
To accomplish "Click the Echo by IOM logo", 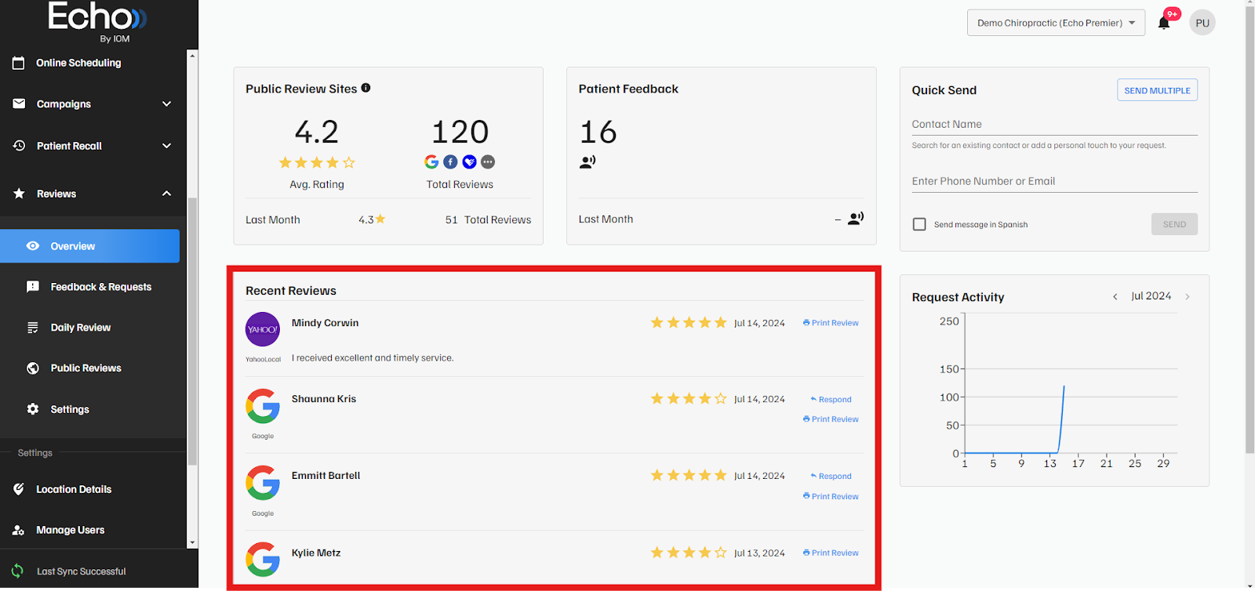I will [x=97, y=21].
